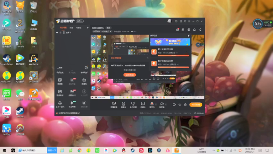Open stream settings gear icon

pos(185,105)
